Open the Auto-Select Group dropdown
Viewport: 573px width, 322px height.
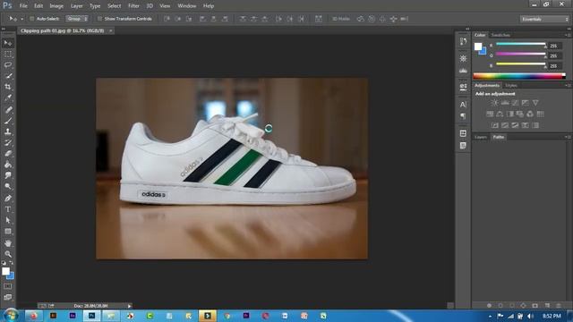77,19
